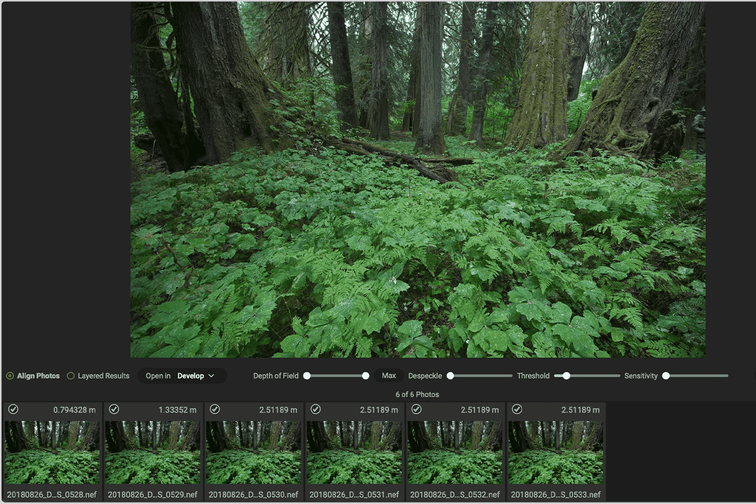Click the Max depth of field button
The image size is (756, 504).
tap(389, 376)
